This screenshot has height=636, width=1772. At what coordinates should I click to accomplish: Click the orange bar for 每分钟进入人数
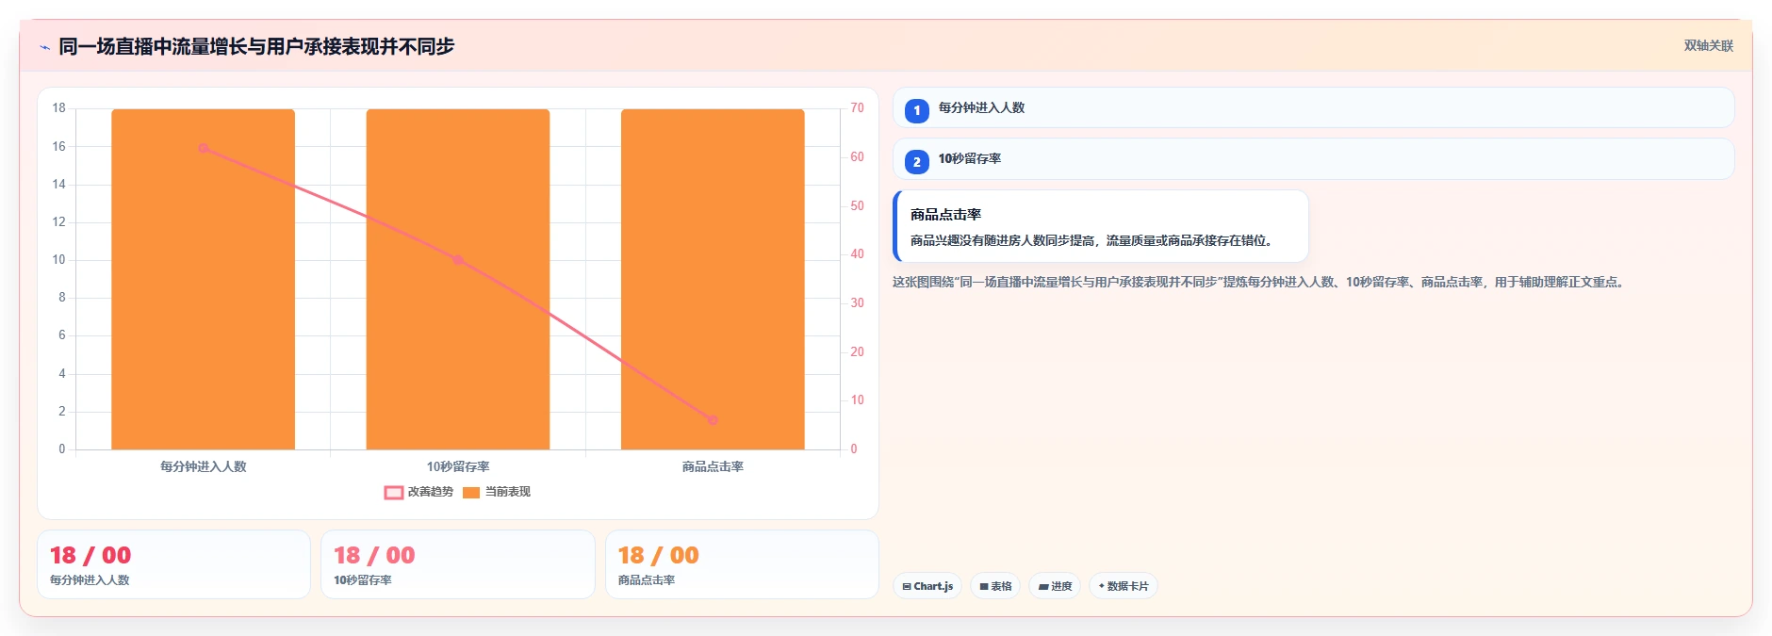(204, 279)
